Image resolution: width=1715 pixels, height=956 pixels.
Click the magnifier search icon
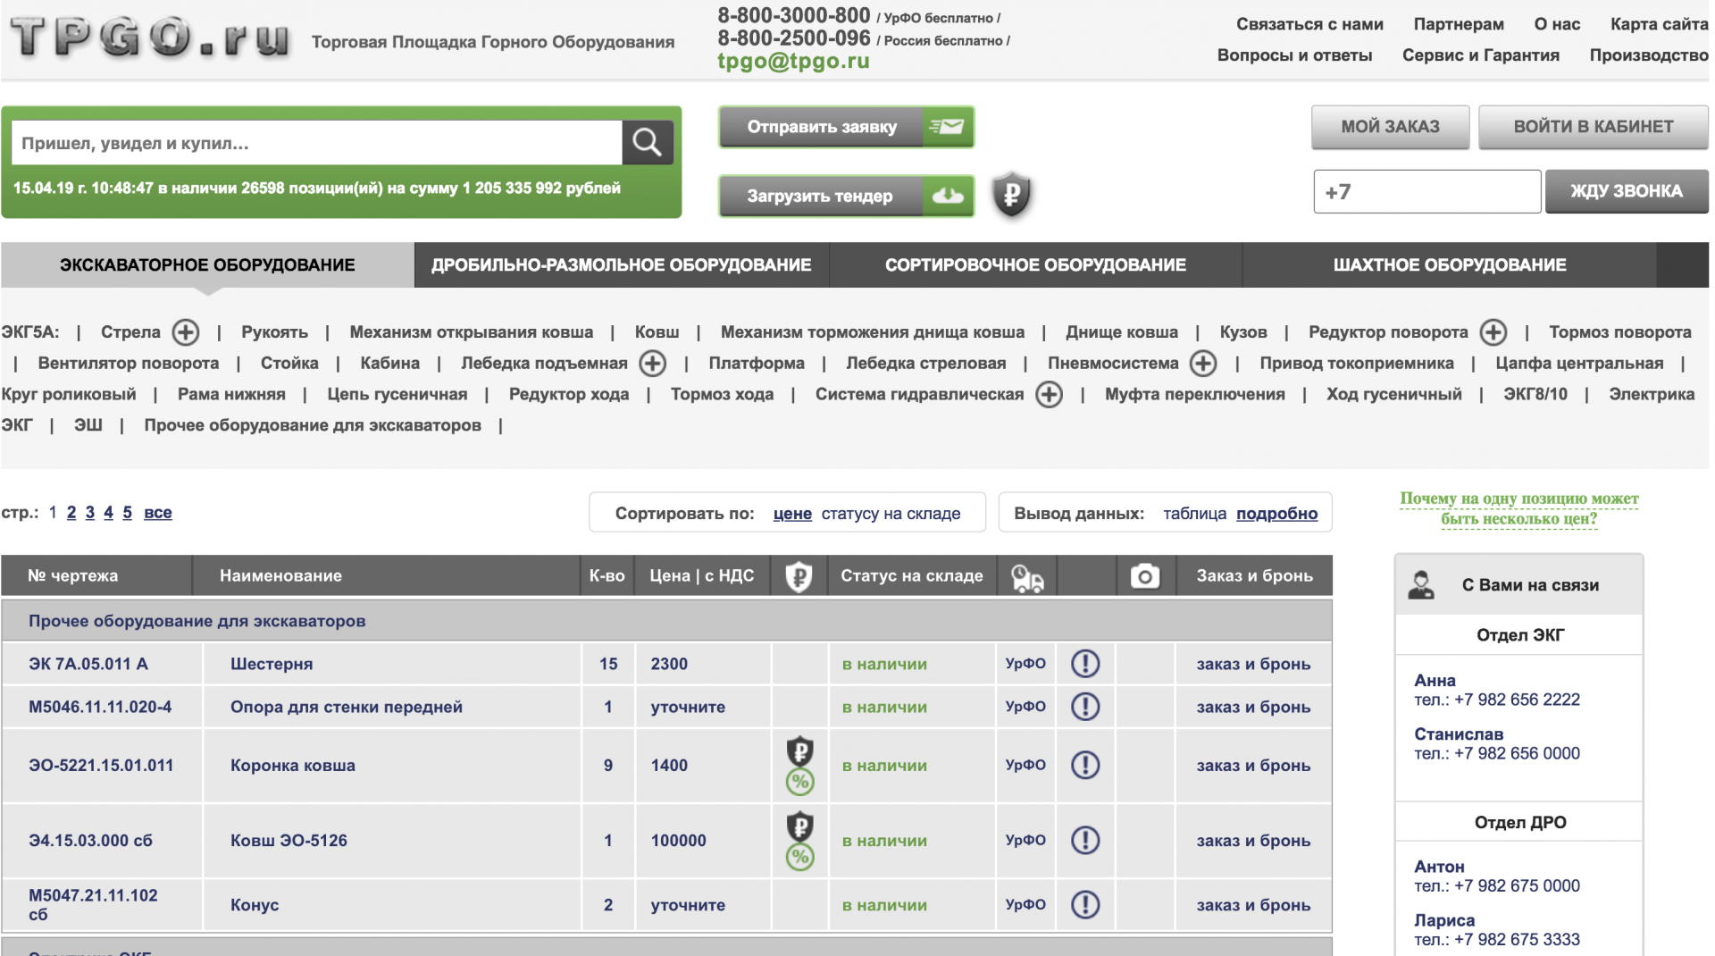tap(647, 142)
